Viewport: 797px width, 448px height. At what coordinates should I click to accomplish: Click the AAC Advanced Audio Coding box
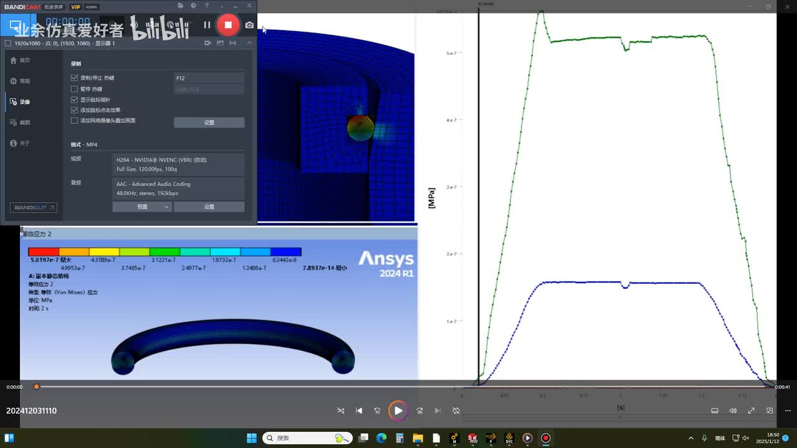(x=179, y=189)
